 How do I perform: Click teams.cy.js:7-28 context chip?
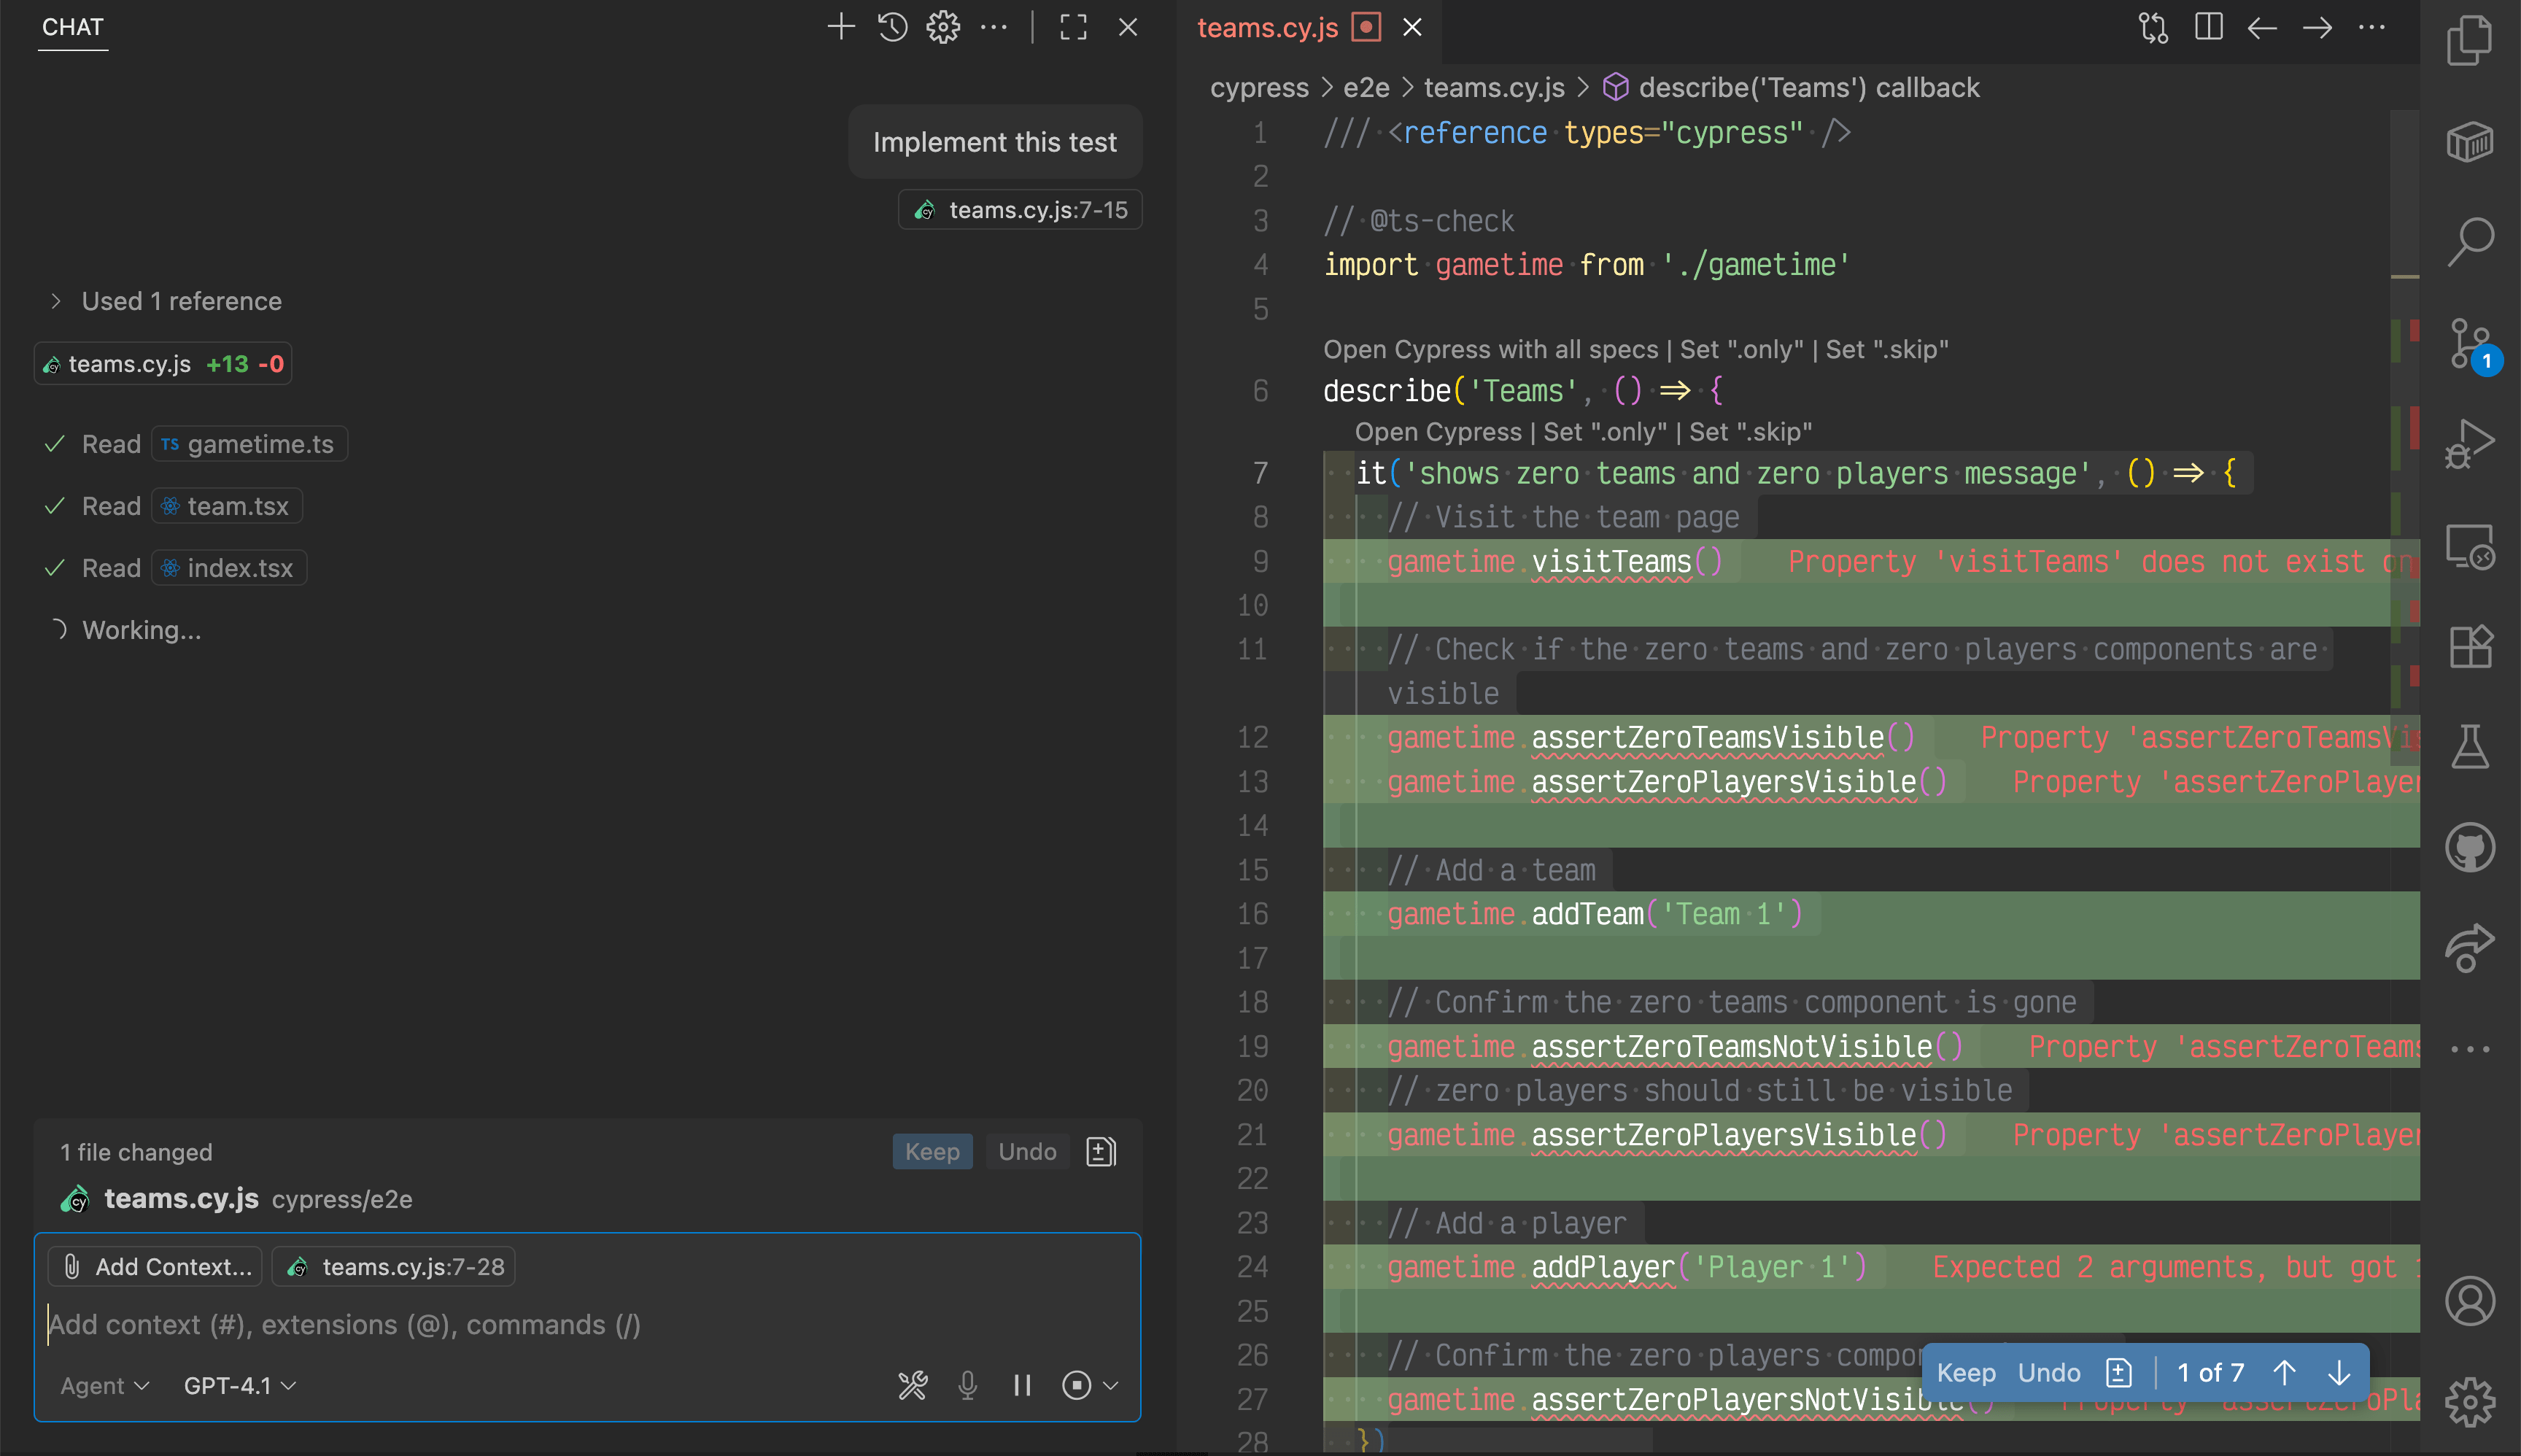tap(393, 1266)
